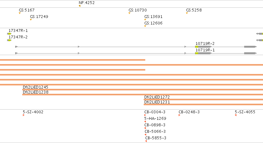Image resolution: width=263 pixels, height=143 pixels.
Task: Click the CB-0248-3 label
Action: pyautogui.click(x=189, y=112)
